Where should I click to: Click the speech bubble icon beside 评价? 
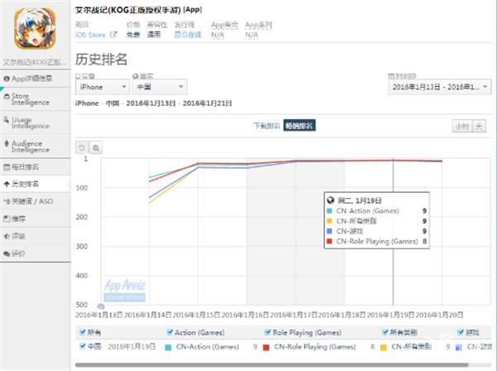[7, 253]
